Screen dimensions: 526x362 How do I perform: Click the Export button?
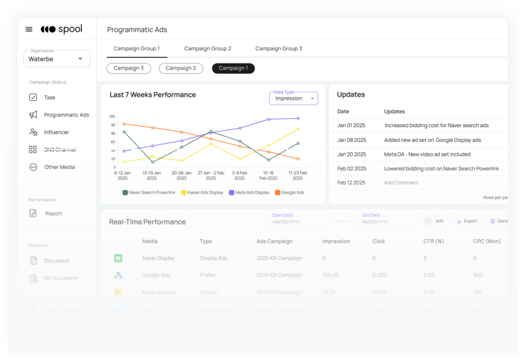tap(467, 221)
